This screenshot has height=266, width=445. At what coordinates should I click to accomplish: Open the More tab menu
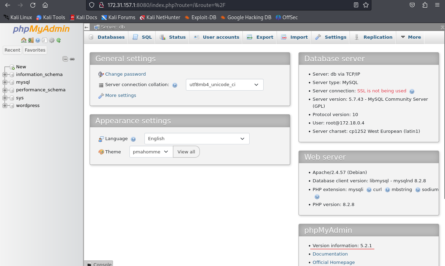(x=410, y=37)
